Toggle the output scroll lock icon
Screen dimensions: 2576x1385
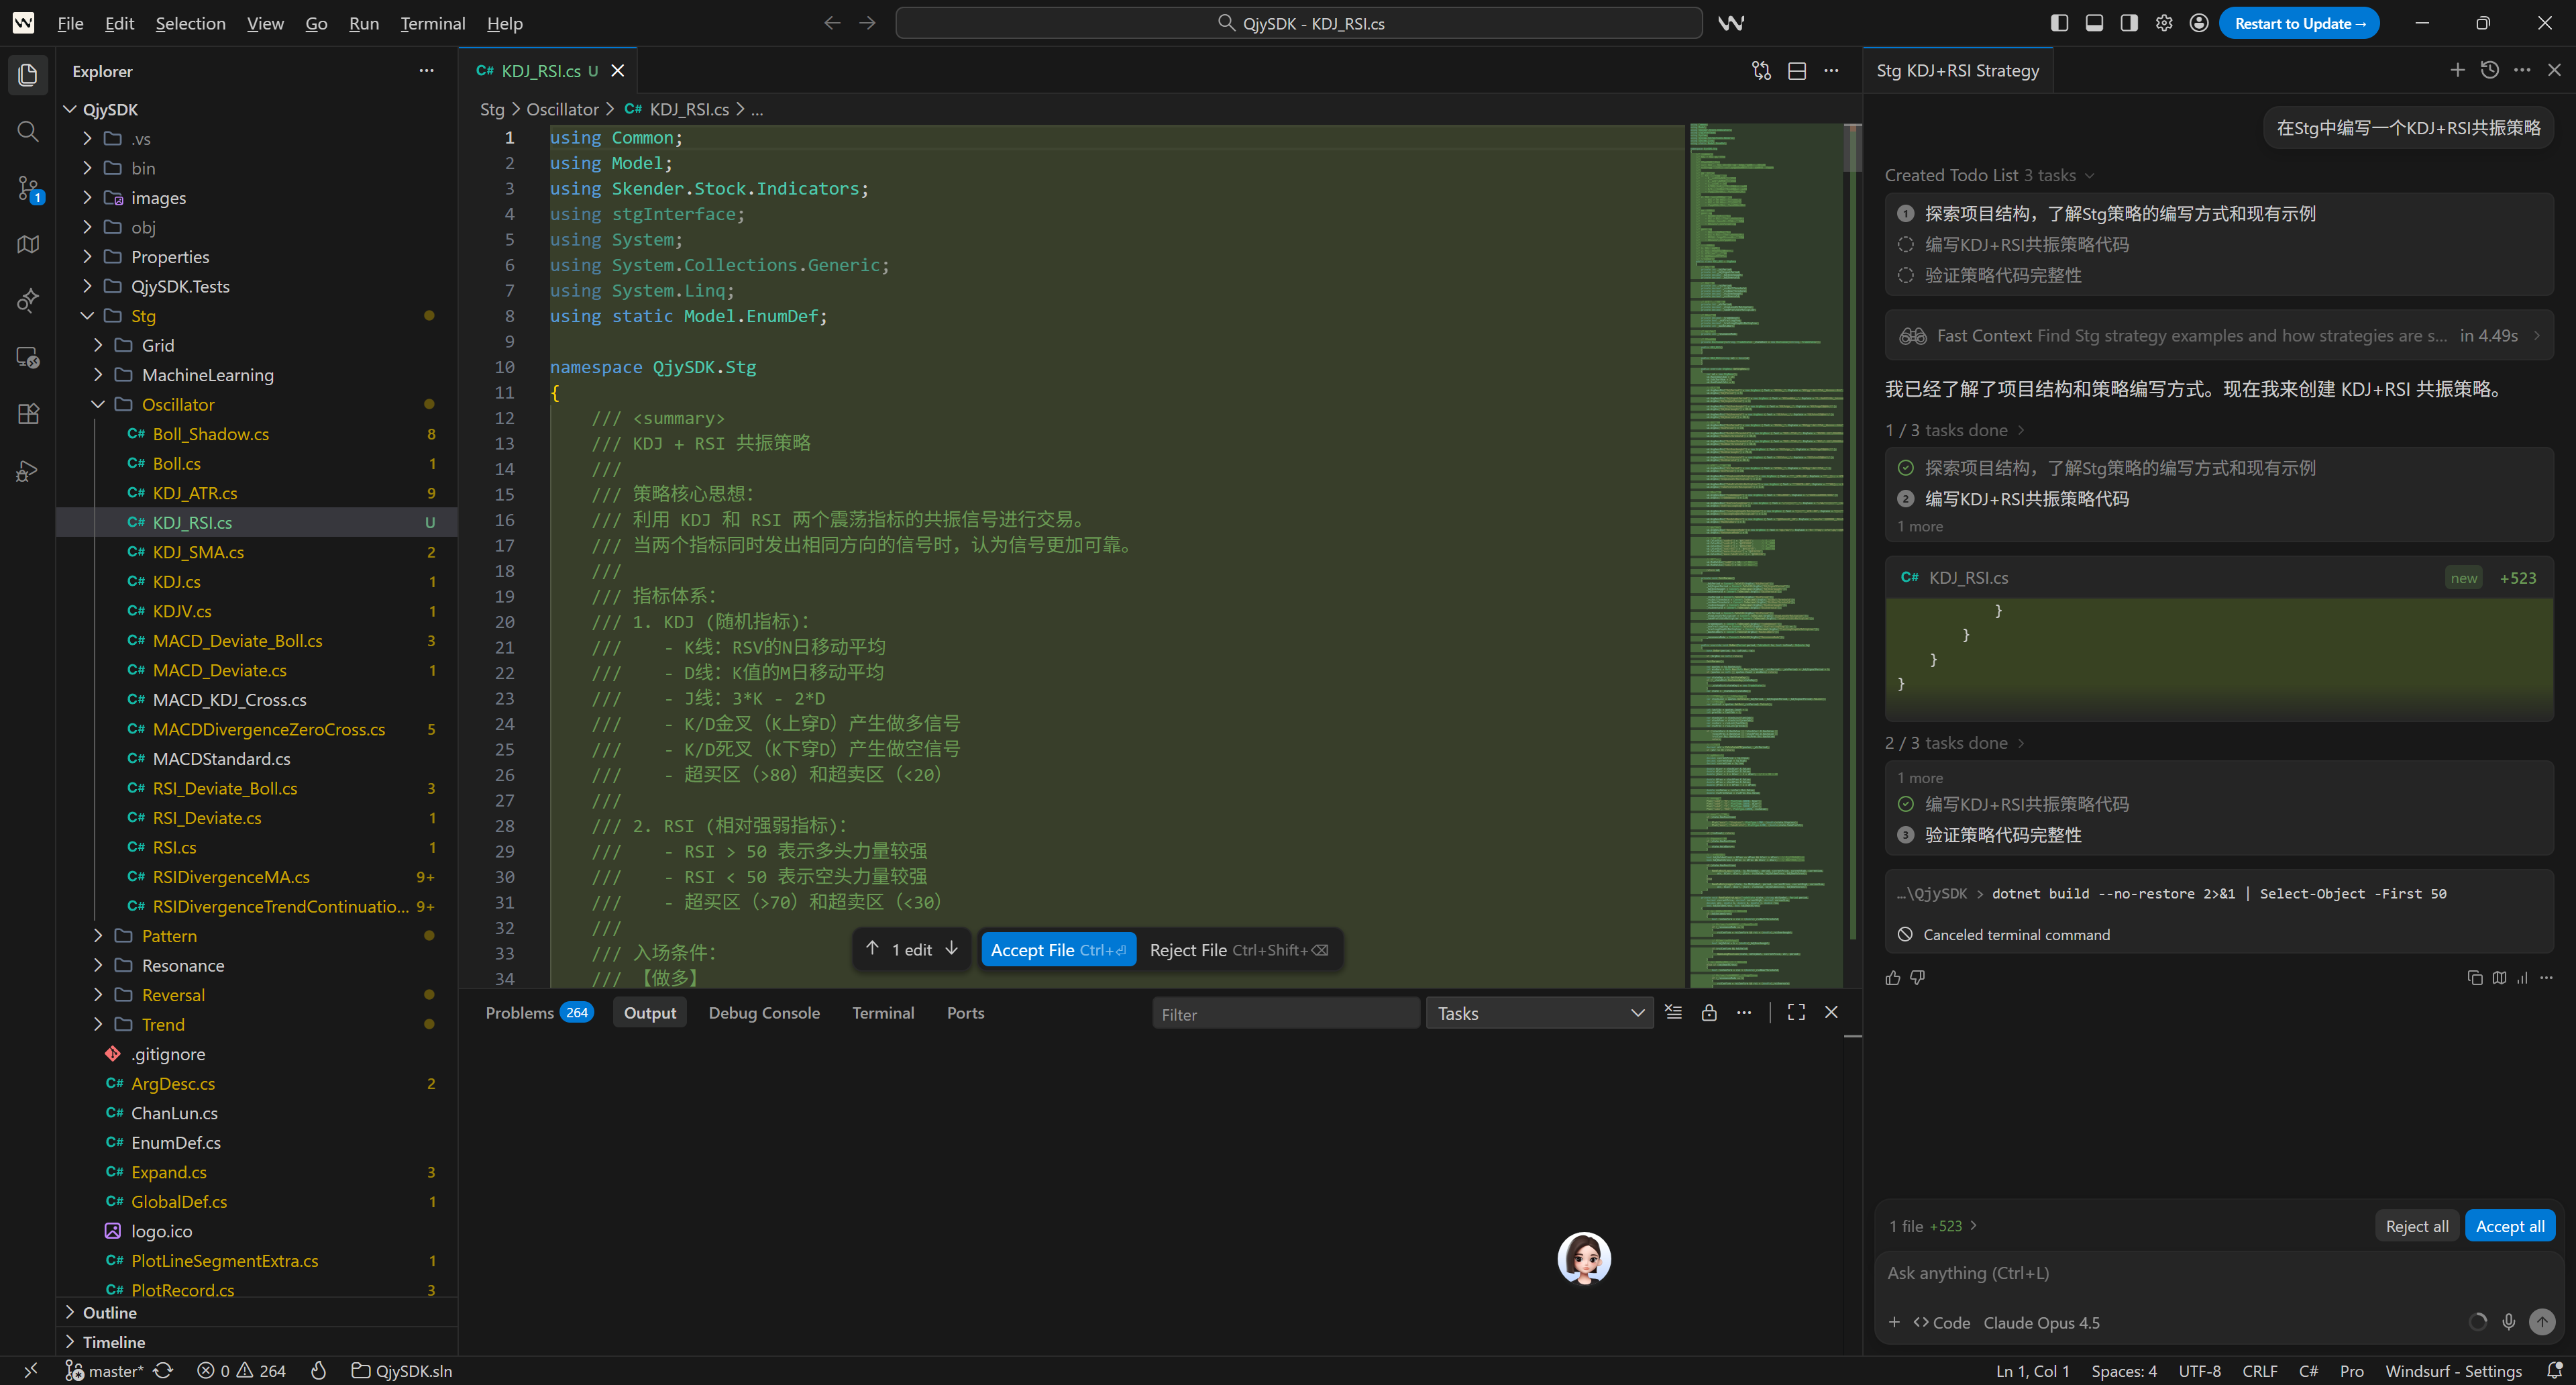pyautogui.click(x=1709, y=1013)
